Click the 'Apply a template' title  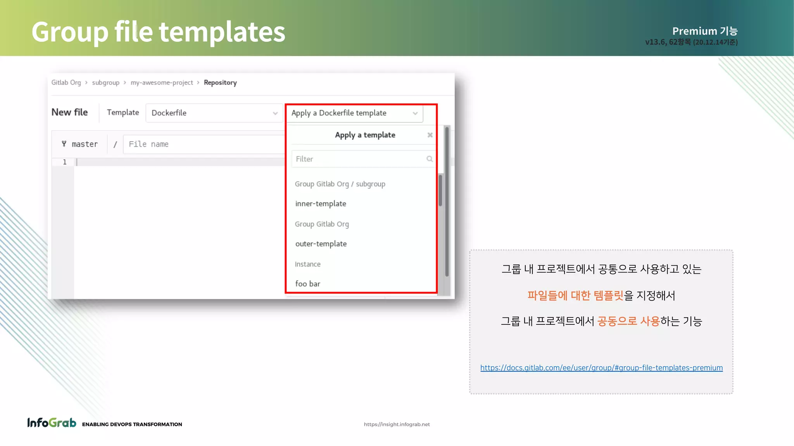pyautogui.click(x=365, y=135)
